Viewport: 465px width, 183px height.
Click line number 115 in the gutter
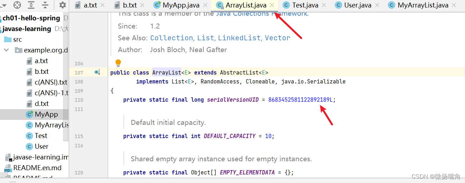(79, 136)
